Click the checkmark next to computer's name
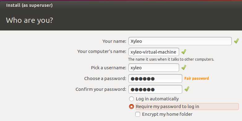The width and height of the screenshot is (242, 121). pyautogui.click(x=184, y=52)
